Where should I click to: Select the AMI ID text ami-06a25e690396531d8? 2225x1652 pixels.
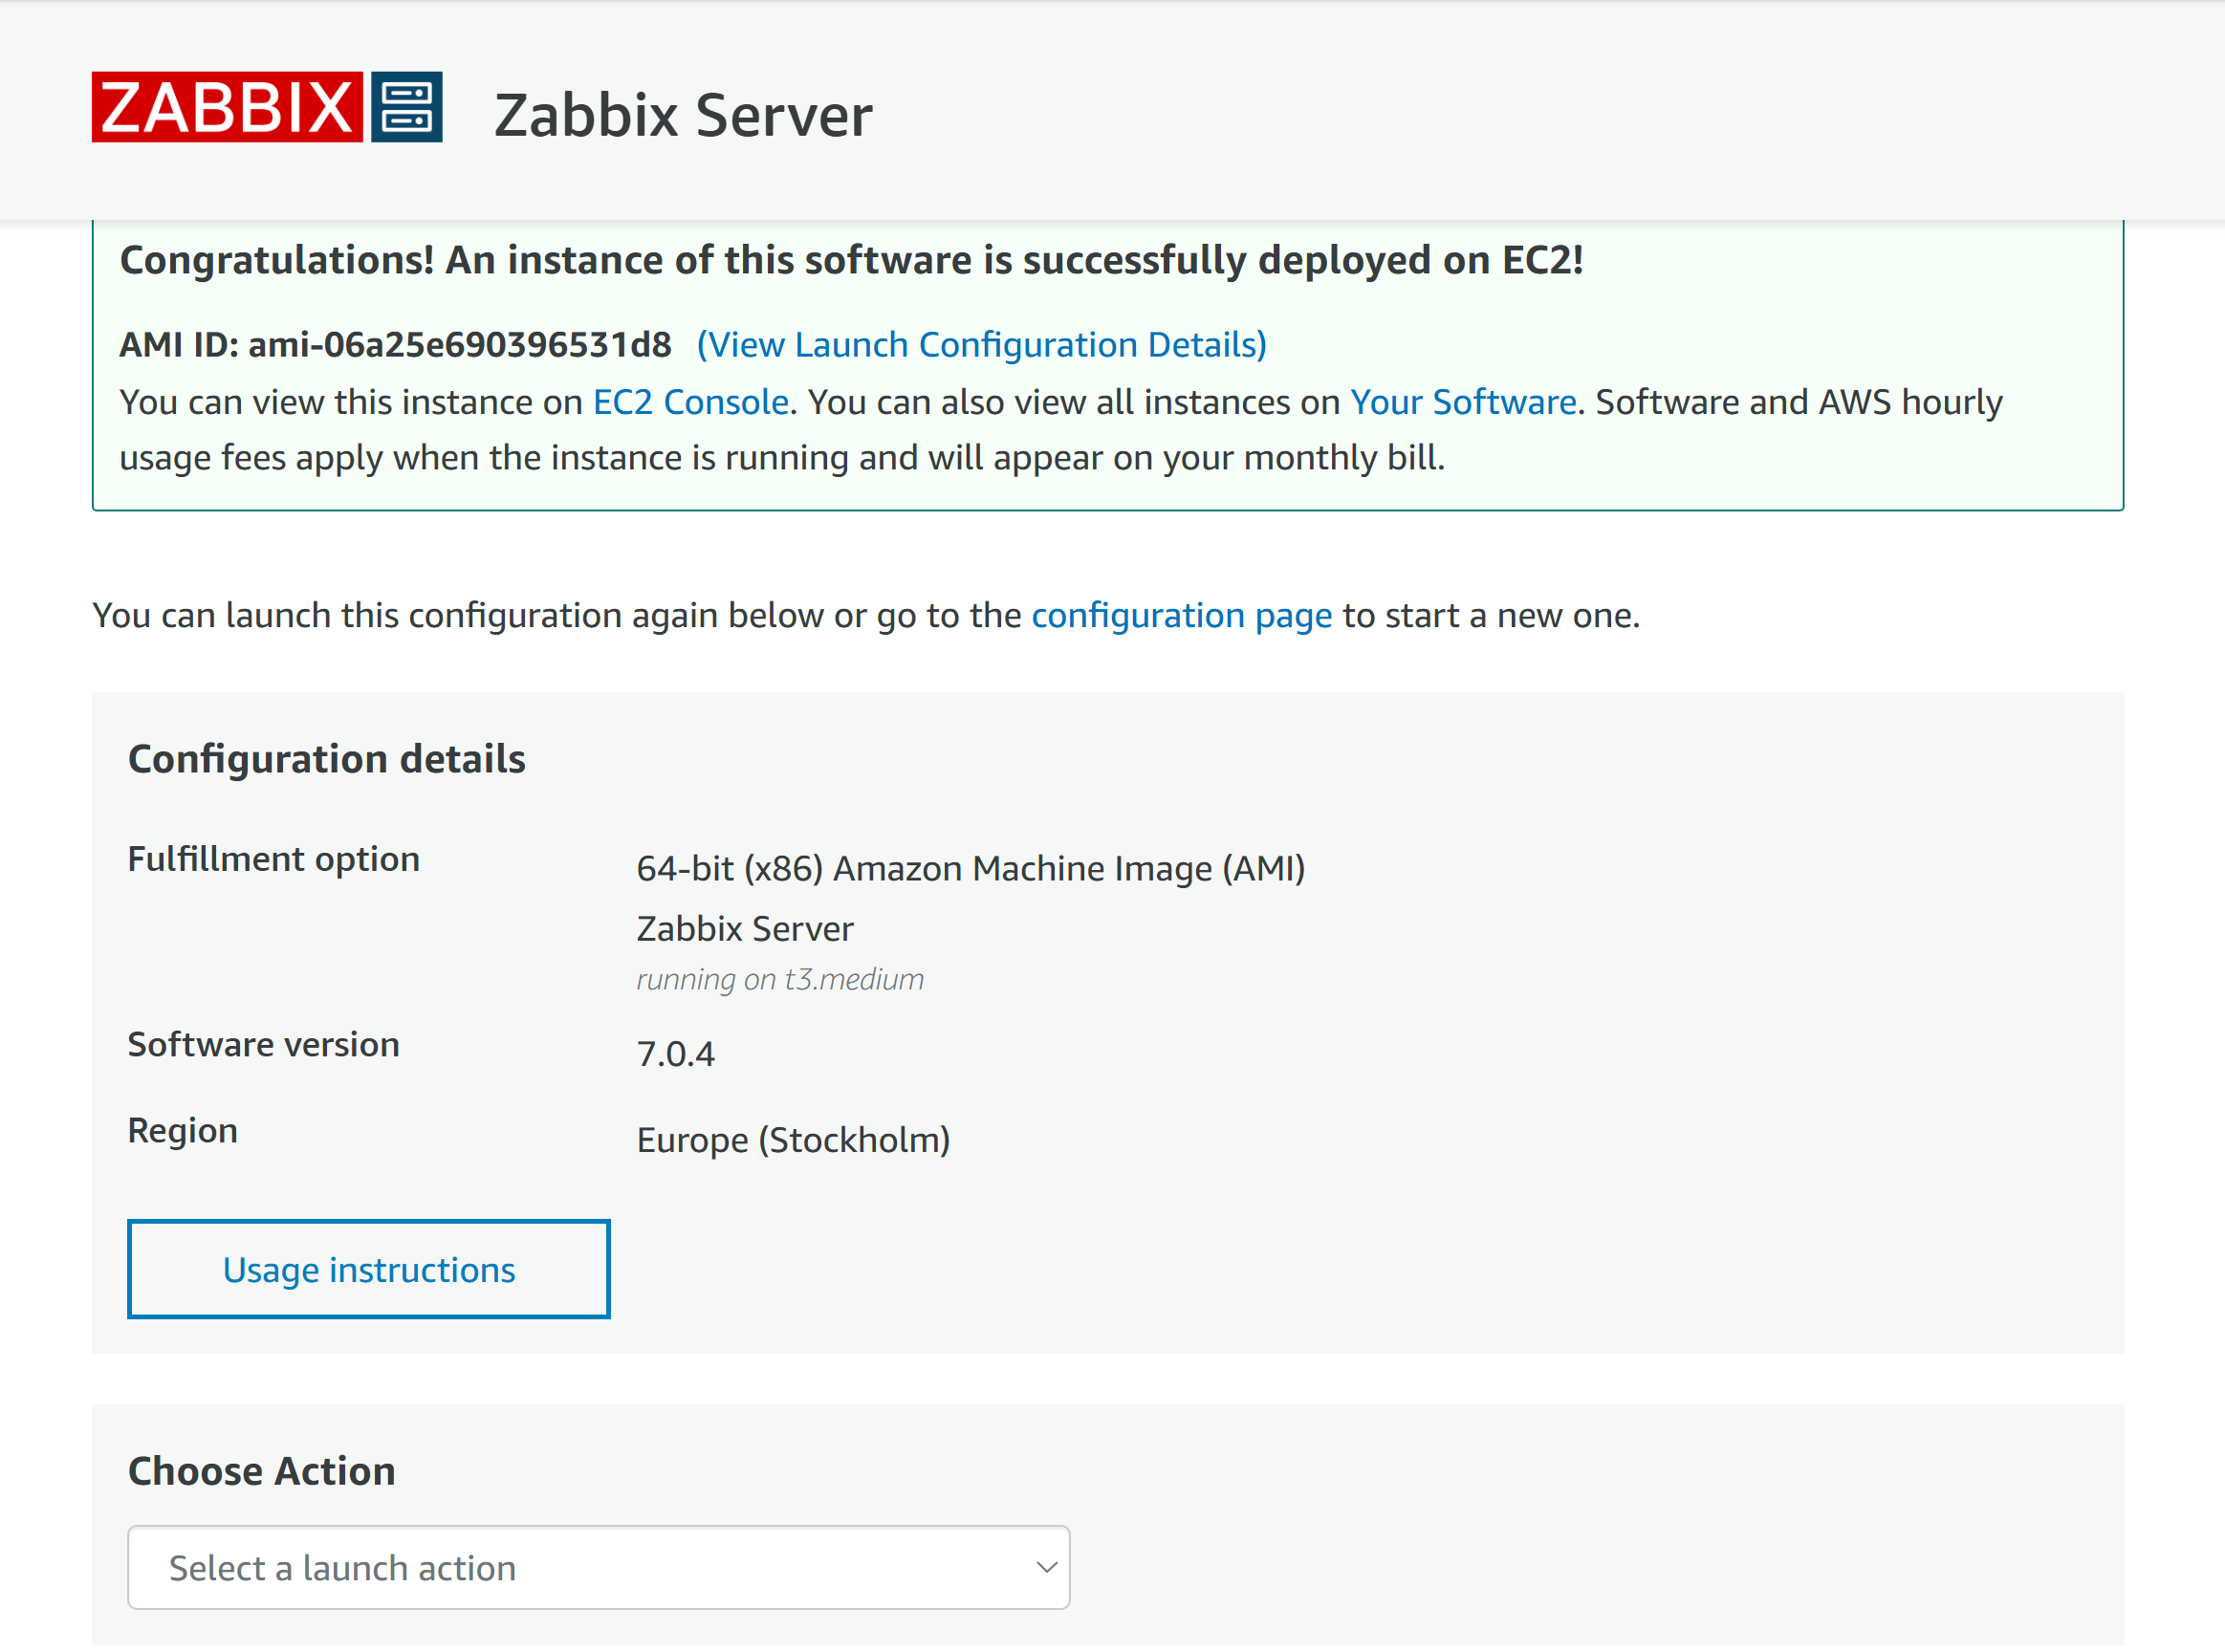click(x=459, y=345)
